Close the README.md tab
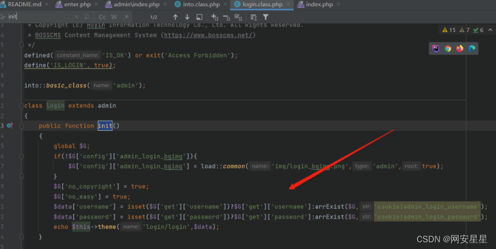 tap(47, 5)
